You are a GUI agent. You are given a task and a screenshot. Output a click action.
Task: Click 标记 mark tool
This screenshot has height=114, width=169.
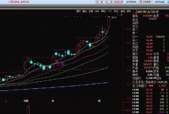(116, 11)
